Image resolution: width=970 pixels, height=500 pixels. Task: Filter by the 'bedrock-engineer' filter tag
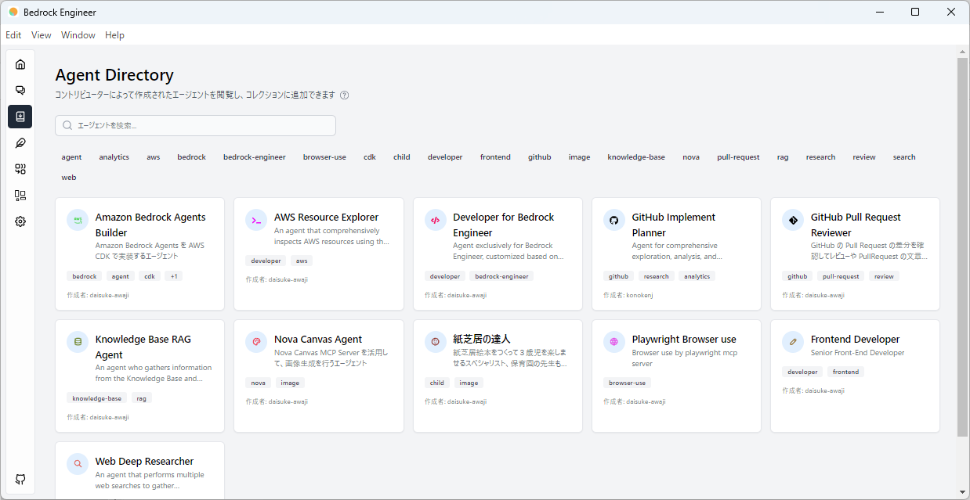[255, 157]
